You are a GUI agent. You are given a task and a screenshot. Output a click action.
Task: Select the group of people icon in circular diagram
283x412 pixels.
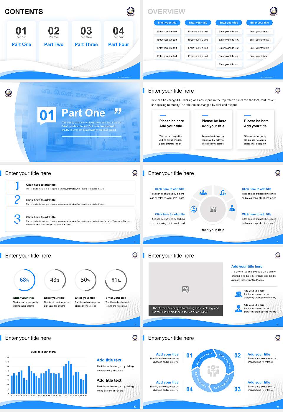[x=203, y=193]
